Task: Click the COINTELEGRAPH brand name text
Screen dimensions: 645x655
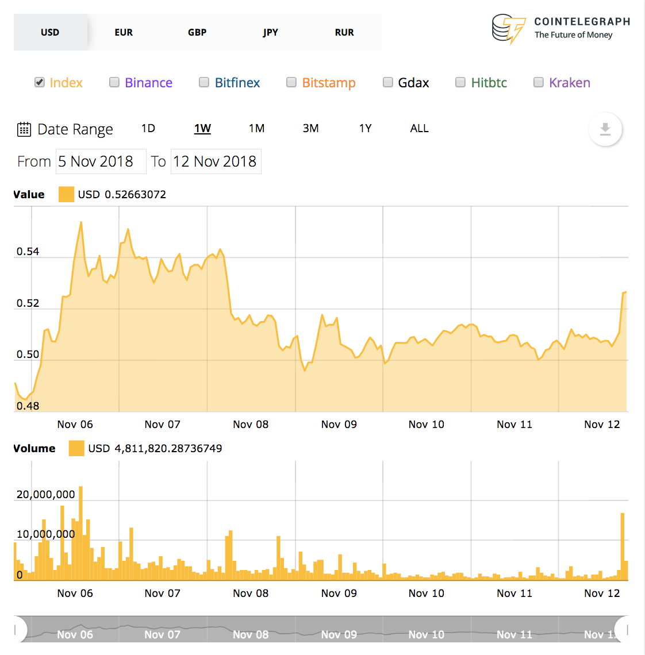Action: (582, 21)
